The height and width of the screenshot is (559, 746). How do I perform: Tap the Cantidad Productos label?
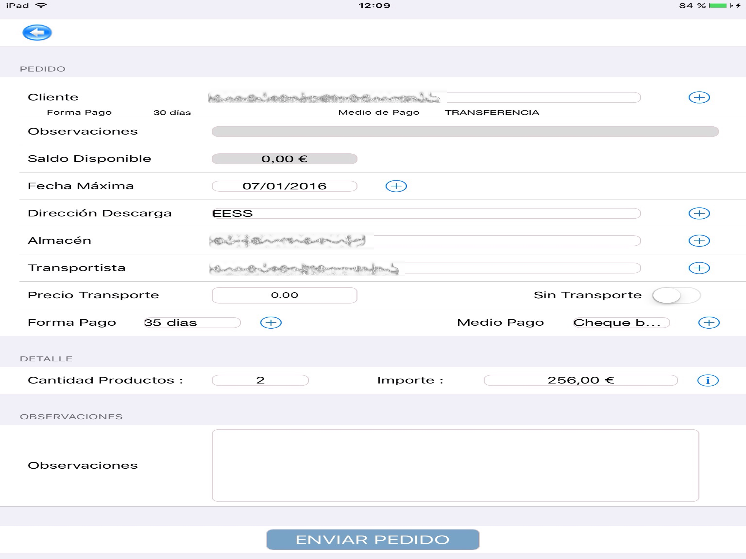(105, 380)
